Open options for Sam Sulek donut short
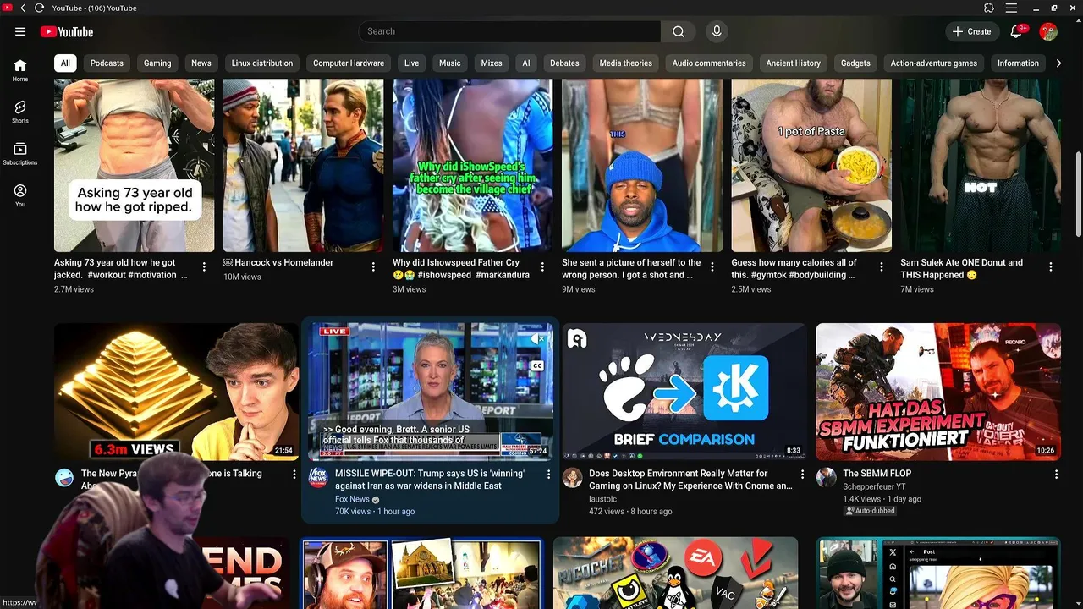The height and width of the screenshot is (609, 1083). [1051, 266]
